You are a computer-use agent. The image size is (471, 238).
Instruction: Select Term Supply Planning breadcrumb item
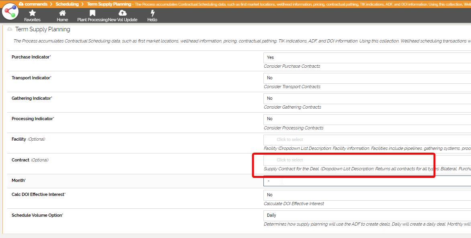tap(109, 4)
